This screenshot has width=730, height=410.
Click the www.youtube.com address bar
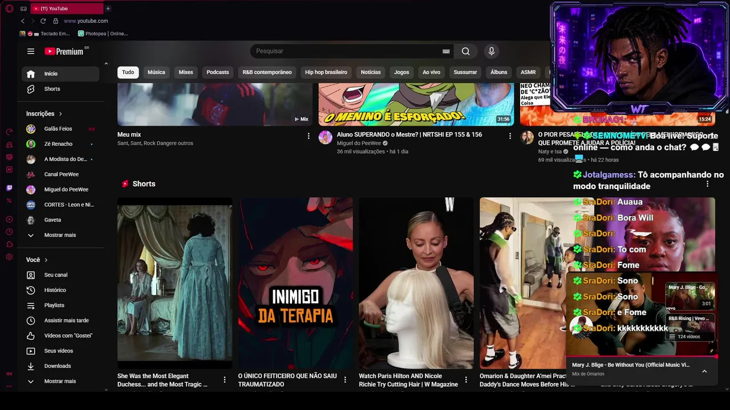[x=86, y=21]
